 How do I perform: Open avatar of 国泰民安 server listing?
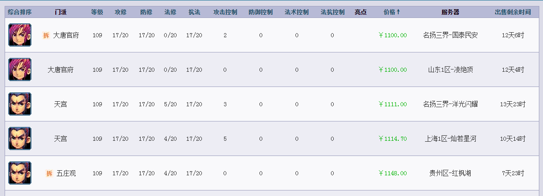20,35
